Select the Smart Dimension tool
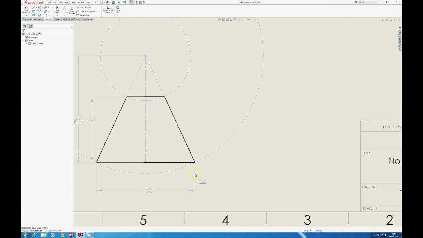Screen dimensions: 423x238 26,10
